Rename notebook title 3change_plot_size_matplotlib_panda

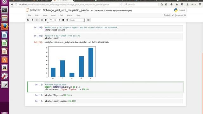(x=66, y=10)
